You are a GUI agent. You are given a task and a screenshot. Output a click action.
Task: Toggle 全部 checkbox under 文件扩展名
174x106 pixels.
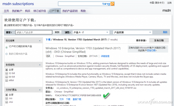tap(7, 95)
